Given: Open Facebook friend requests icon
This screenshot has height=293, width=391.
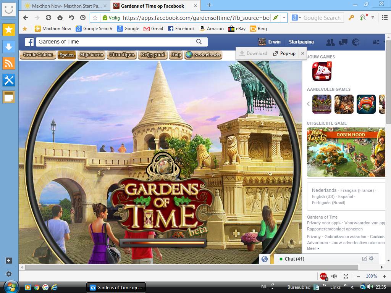Looking at the screenshot, I should pos(330,42).
